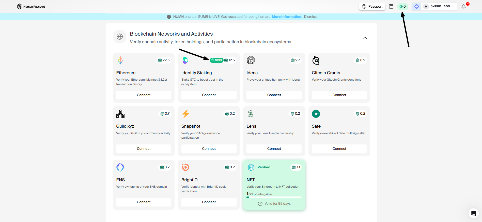Click the green Safe logo icon

[316, 114]
